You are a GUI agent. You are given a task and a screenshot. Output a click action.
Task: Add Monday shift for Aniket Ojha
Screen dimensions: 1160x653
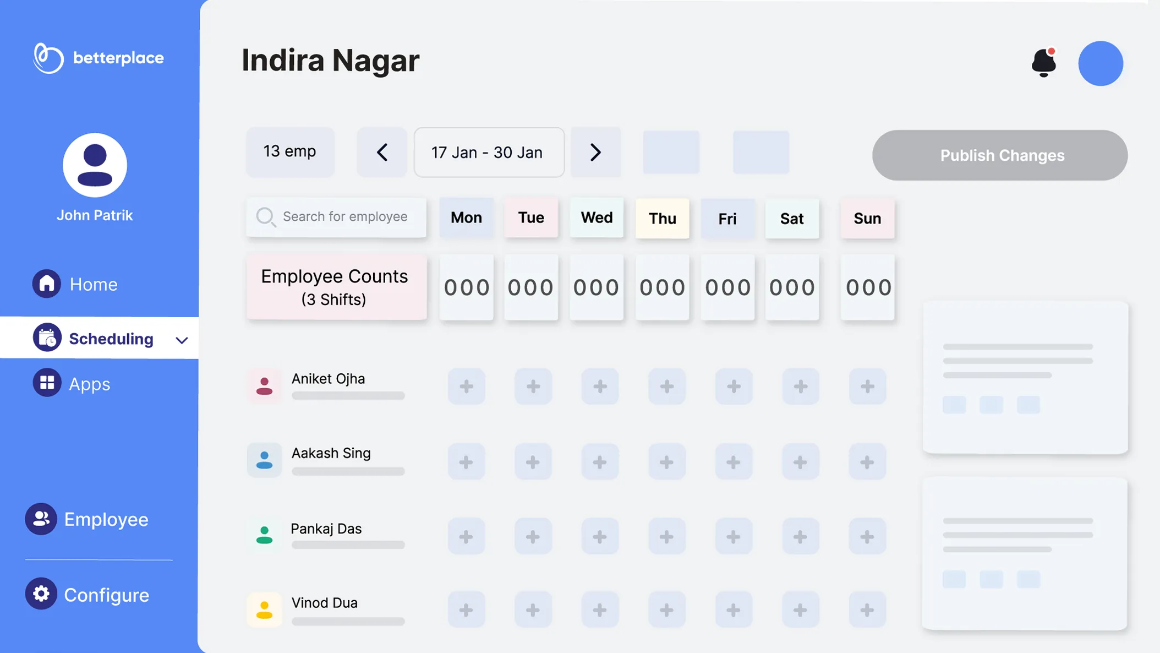(x=466, y=387)
